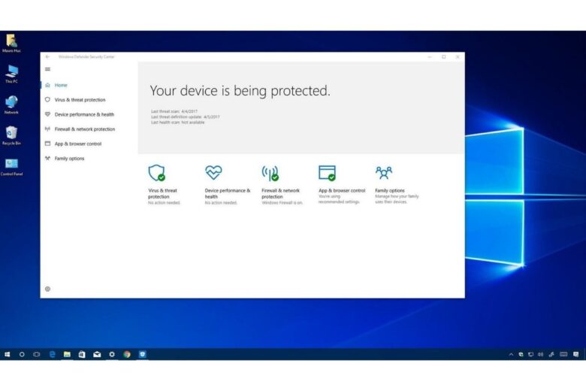Open File Explorer from taskbar

coord(68,354)
